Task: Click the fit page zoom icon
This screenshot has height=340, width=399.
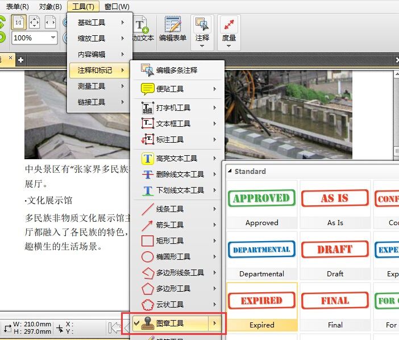Action: click(34, 22)
